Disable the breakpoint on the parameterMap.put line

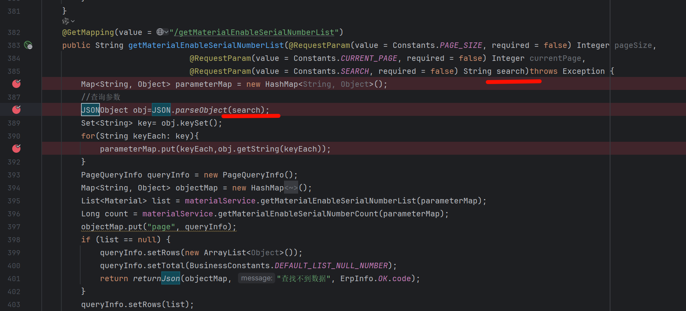pyautogui.click(x=17, y=149)
